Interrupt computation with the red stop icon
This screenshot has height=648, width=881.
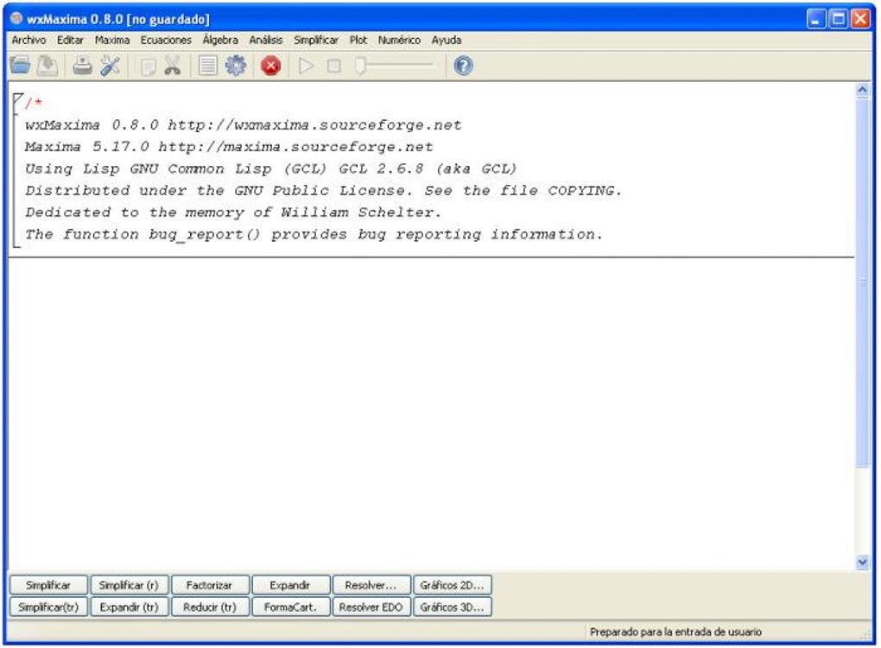coord(271,66)
